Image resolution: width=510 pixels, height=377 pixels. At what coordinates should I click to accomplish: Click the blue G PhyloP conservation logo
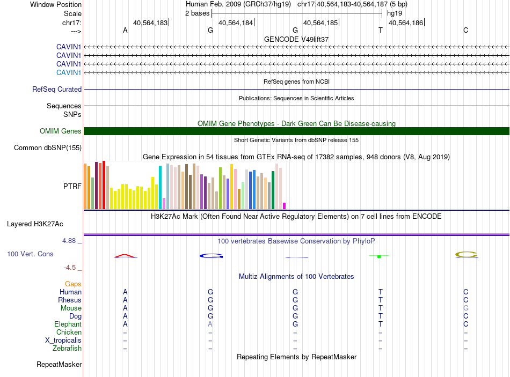[212, 256]
